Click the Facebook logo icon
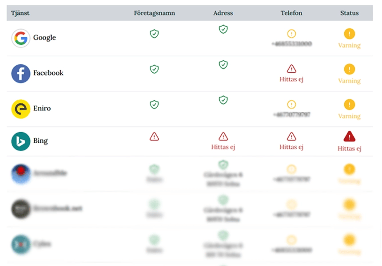This screenshot has height=266, width=382. 21,74
